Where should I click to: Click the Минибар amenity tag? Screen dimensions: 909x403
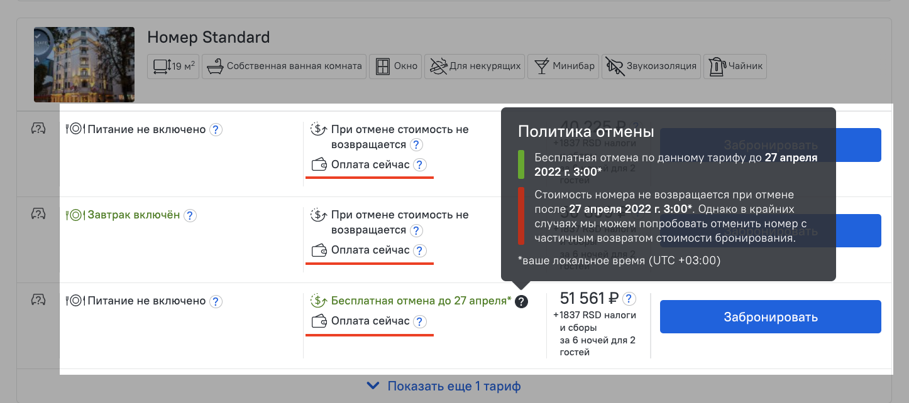pyautogui.click(x=564, y=67)
